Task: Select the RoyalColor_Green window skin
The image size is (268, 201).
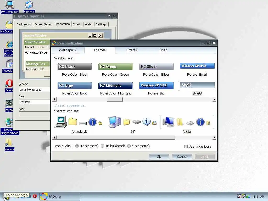Action: pyautogui.click(x=115, y=70)
